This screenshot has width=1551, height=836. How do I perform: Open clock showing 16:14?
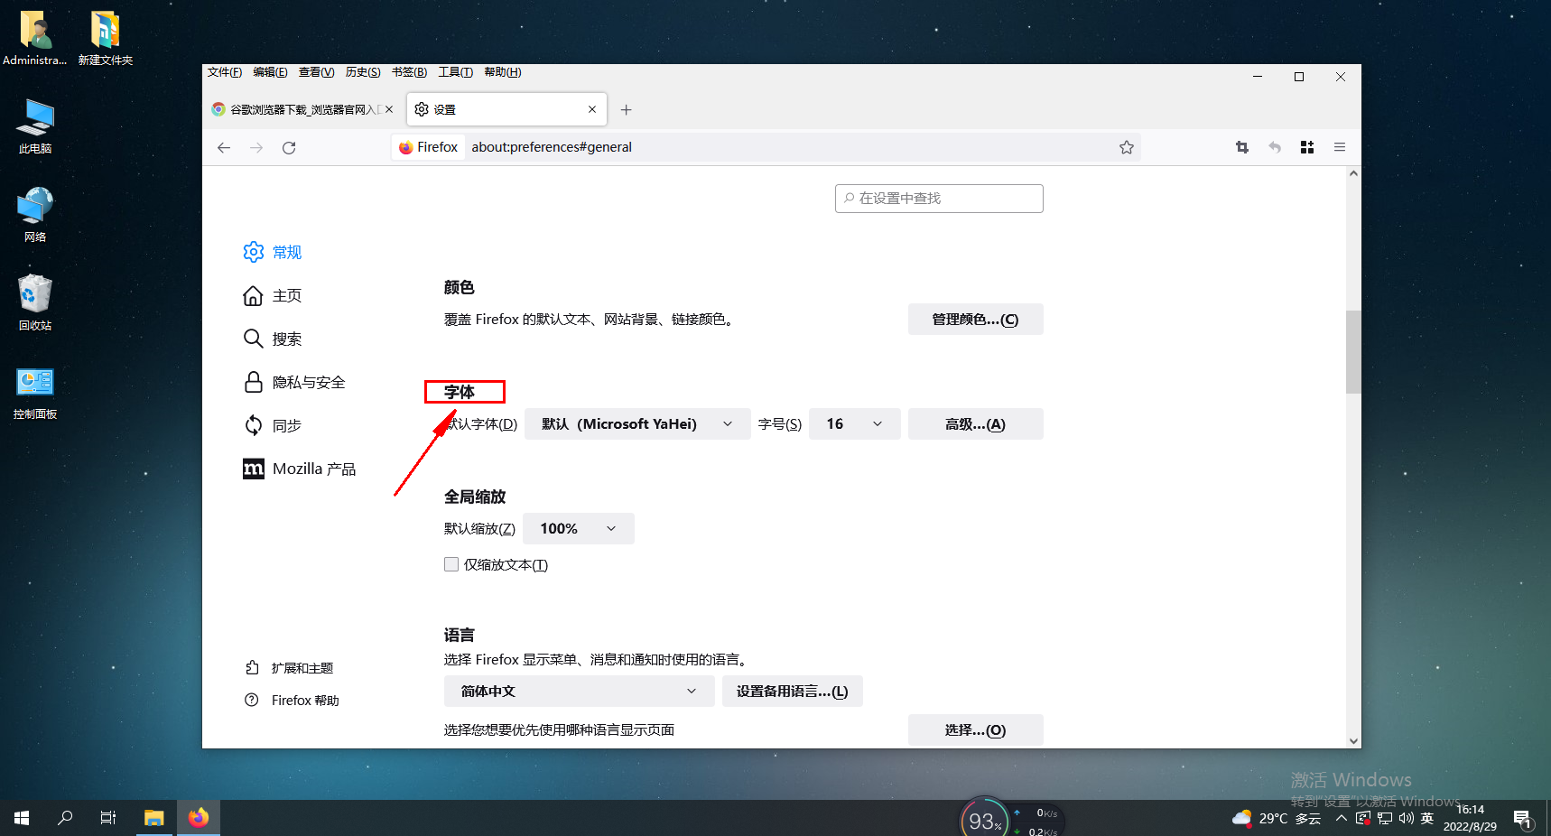click(x=1470, y=818)
